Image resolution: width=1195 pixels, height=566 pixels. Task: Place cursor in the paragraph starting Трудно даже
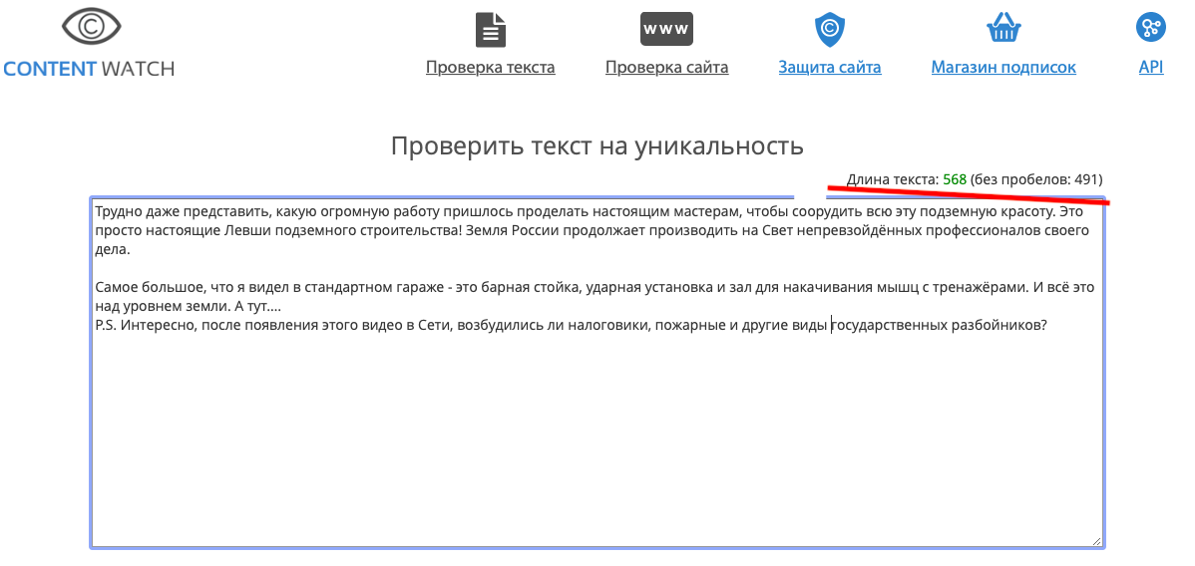click(x=499, y=230)
